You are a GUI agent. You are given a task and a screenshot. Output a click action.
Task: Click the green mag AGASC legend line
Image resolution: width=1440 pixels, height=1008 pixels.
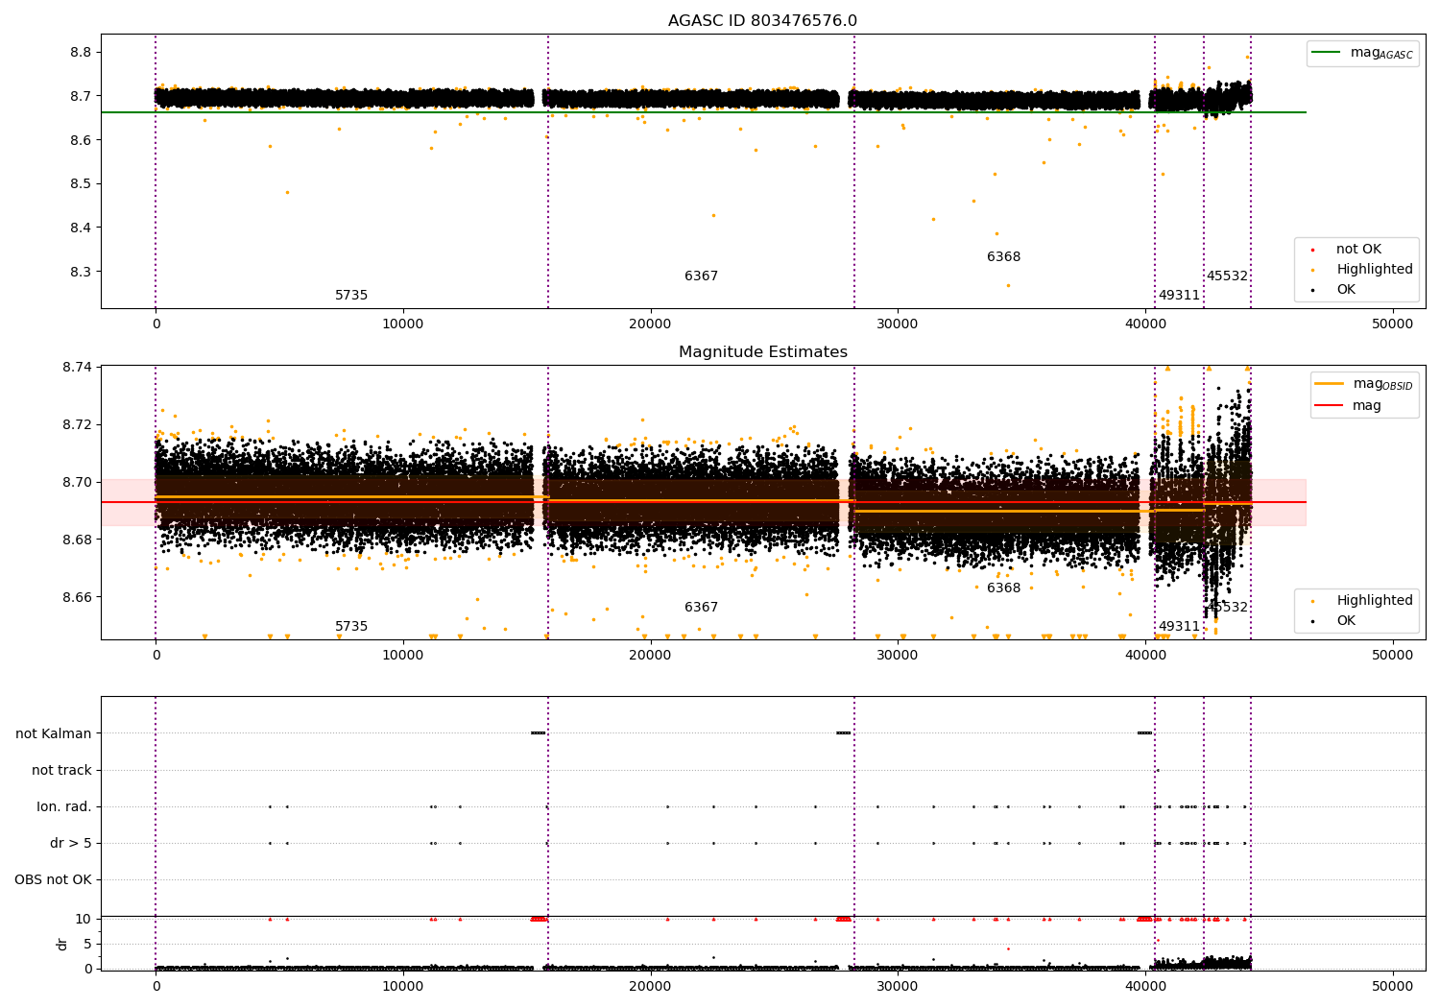(x=1327, y=53)
